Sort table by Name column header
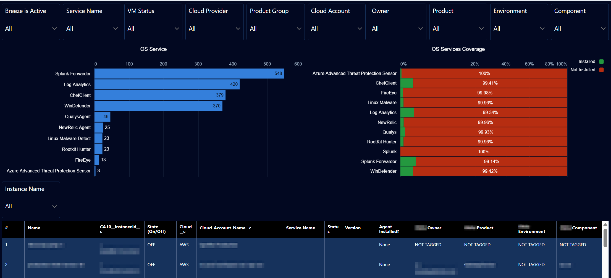This screenshot has width=611, height=278. point(61,229)
